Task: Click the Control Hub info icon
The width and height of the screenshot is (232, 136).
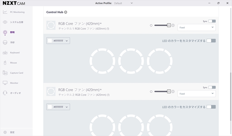Action: point(66,12)
